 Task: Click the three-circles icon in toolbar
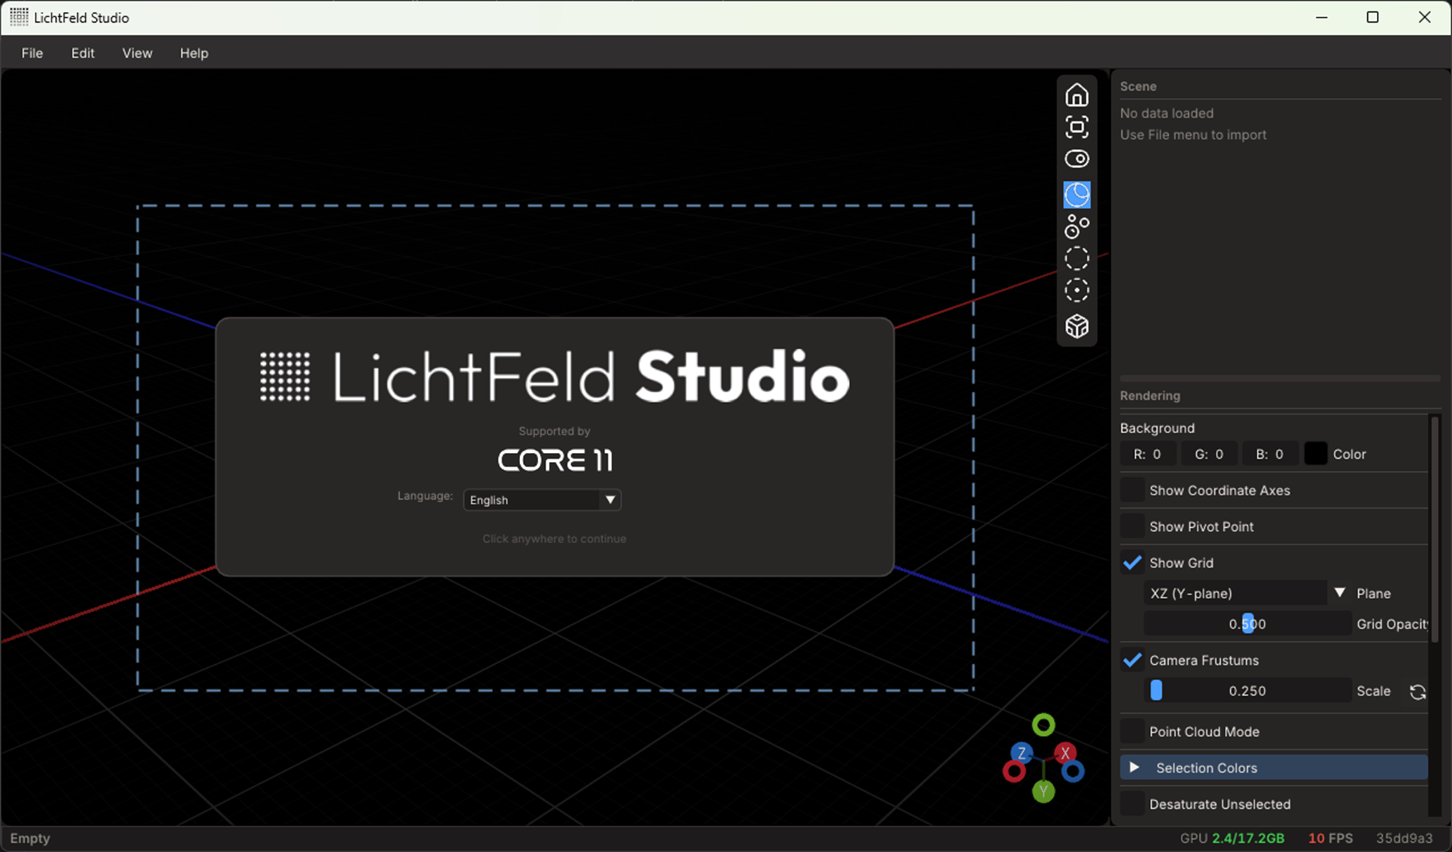(1077, 226)
